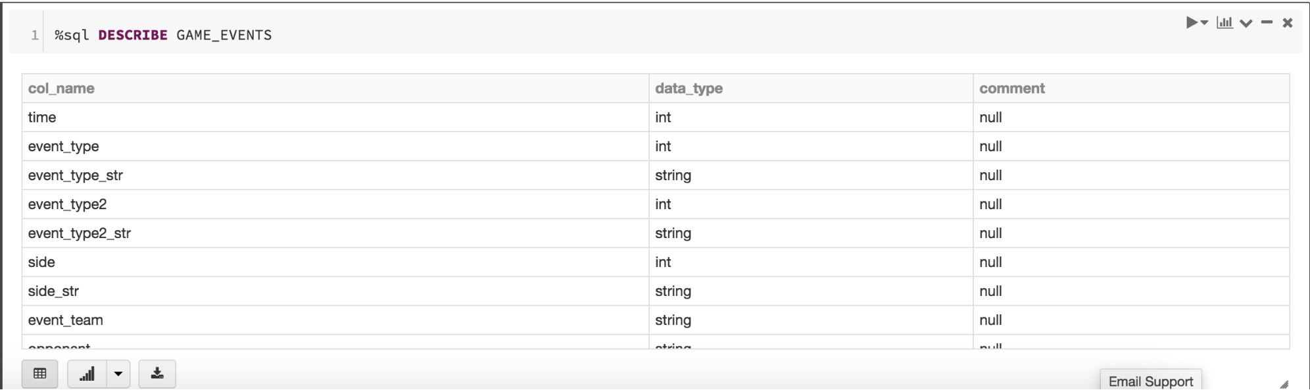Click line number 1 in the cell gutter
1310x390 pixels.
(34, 35)
